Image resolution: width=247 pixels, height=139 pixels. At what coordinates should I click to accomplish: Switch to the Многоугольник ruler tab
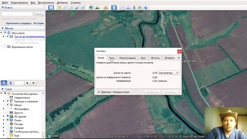pos(127,58)
